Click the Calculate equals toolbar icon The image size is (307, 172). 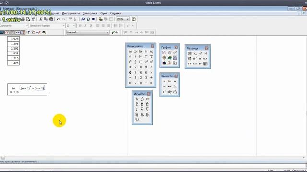click(x=94, y=19)
